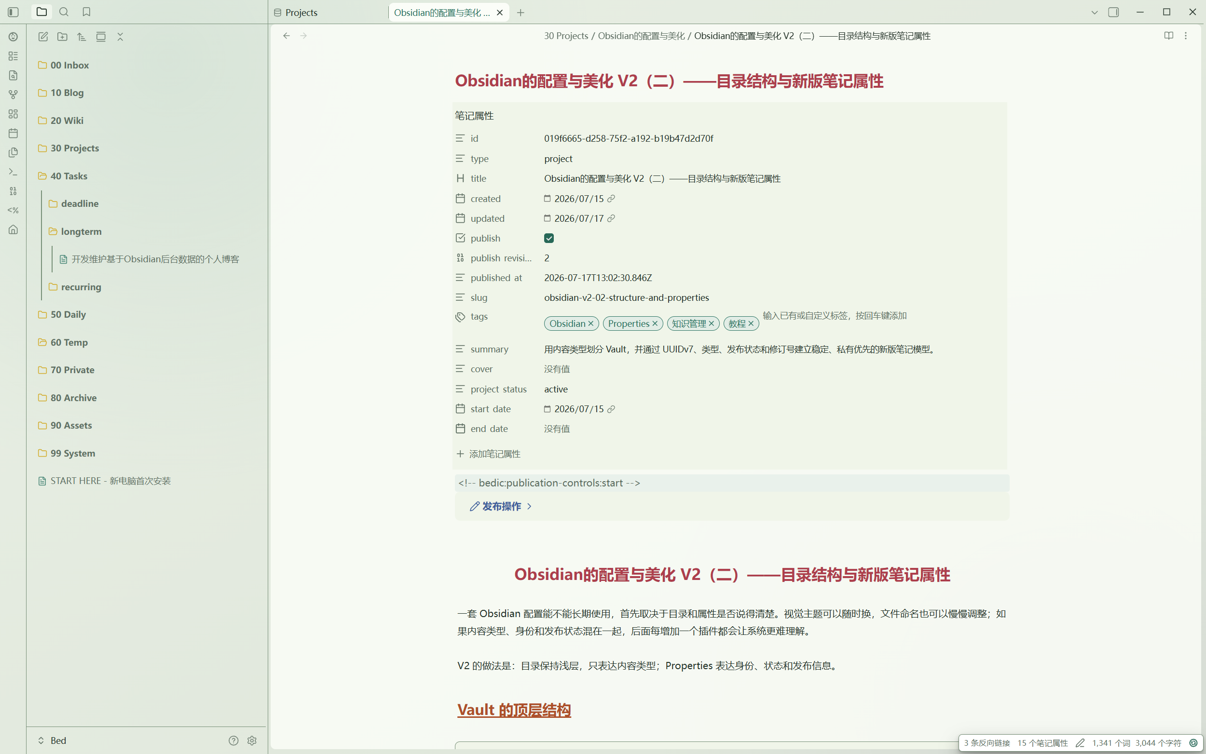
Task: Click the auto-reveal current file icon
Action: click(x=101, y=37)
